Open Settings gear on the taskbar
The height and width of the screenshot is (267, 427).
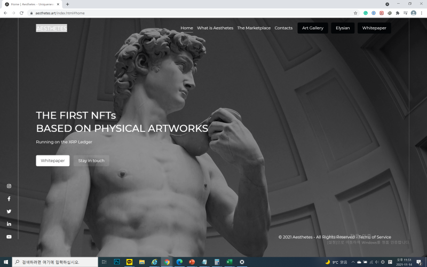242,262
